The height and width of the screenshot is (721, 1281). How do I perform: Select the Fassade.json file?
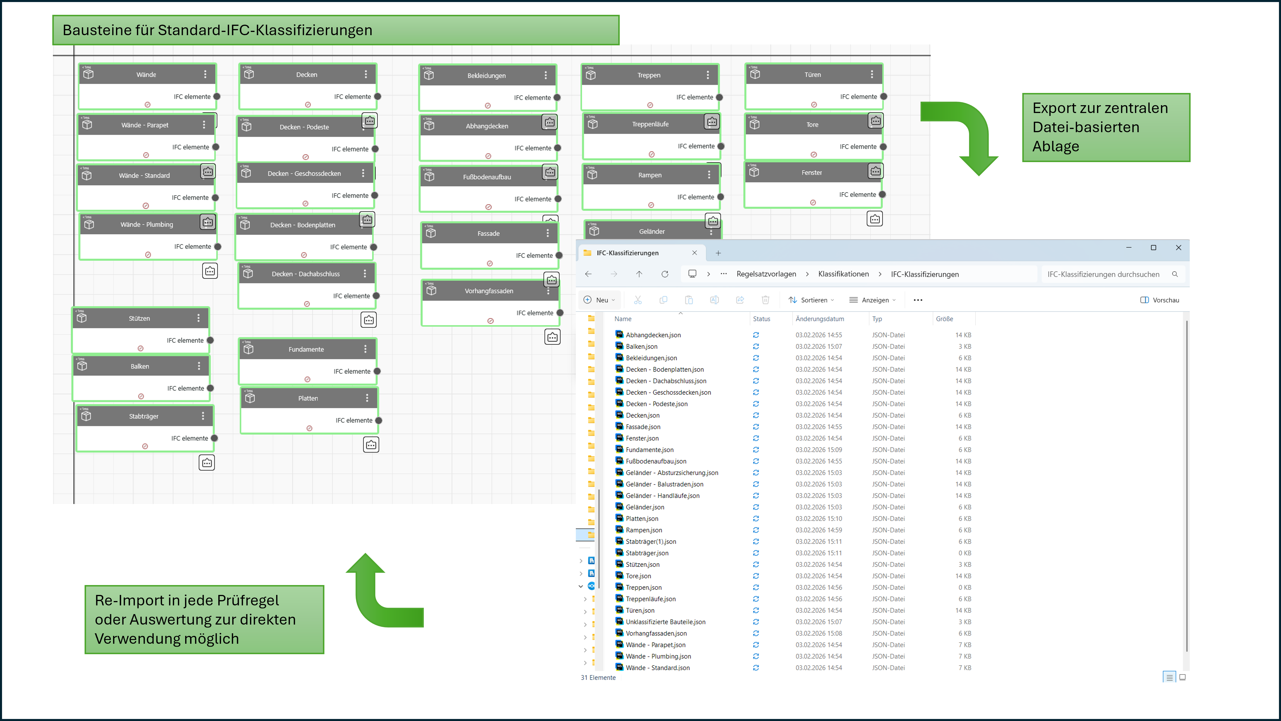tap(643, 427)
